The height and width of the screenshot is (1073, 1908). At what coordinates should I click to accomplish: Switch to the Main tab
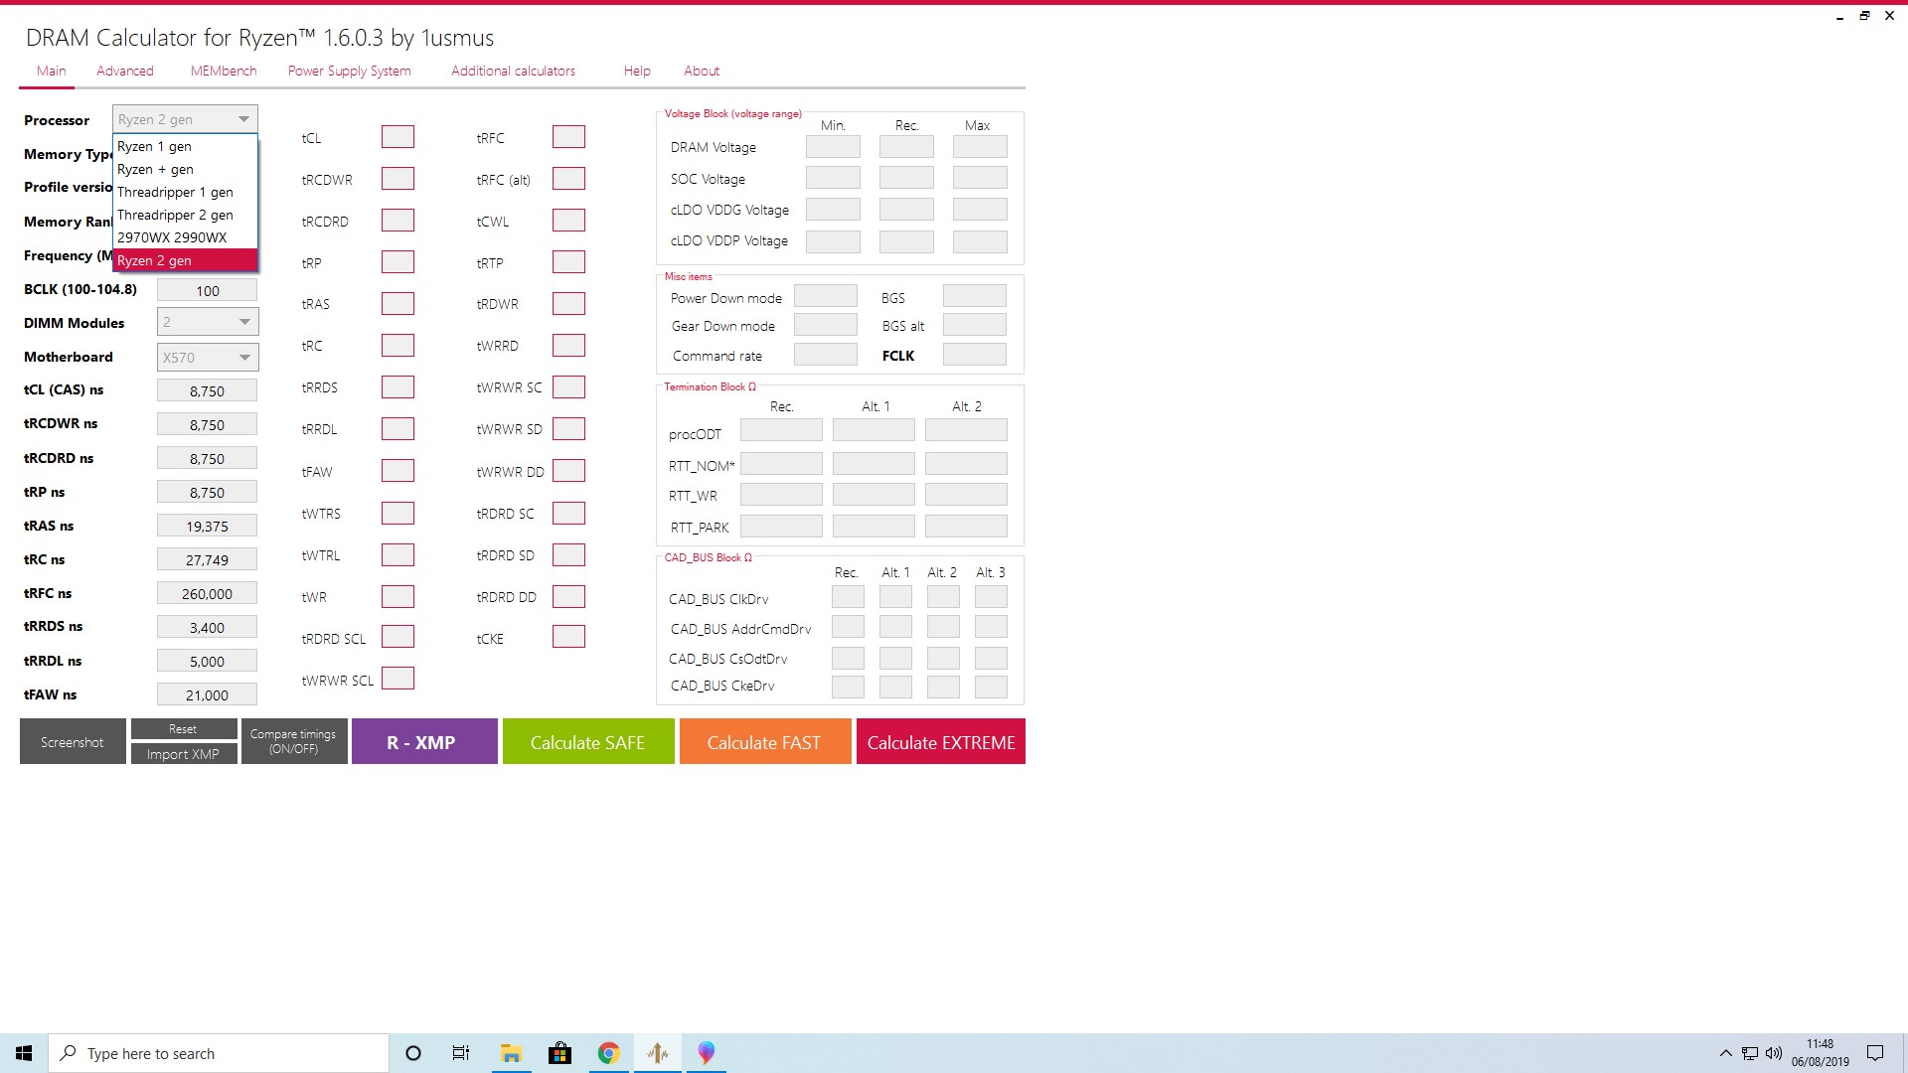(52, 71)
